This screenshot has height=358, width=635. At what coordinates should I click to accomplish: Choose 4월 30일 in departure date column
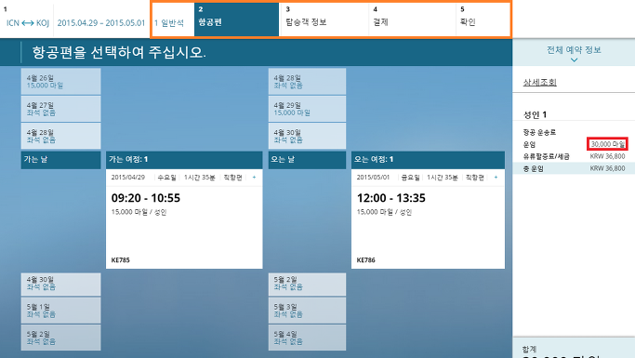(x=60, y=284)
